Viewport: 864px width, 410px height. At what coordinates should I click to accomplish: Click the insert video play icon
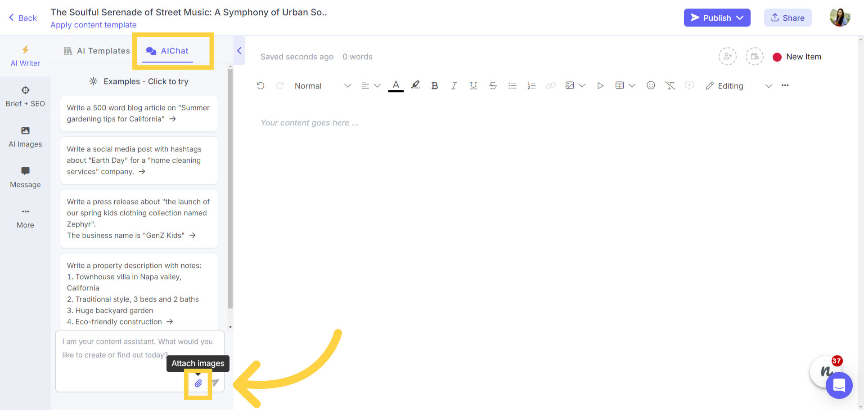(x=600, y=85)
